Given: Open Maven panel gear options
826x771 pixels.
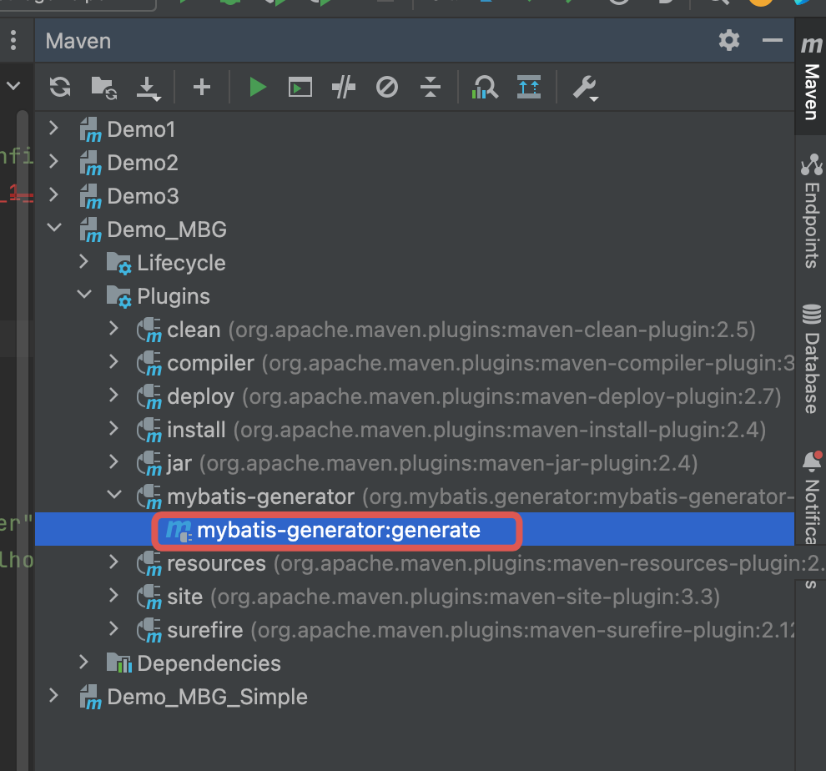Looking at the screenshot, I should (x=729, y=41).
